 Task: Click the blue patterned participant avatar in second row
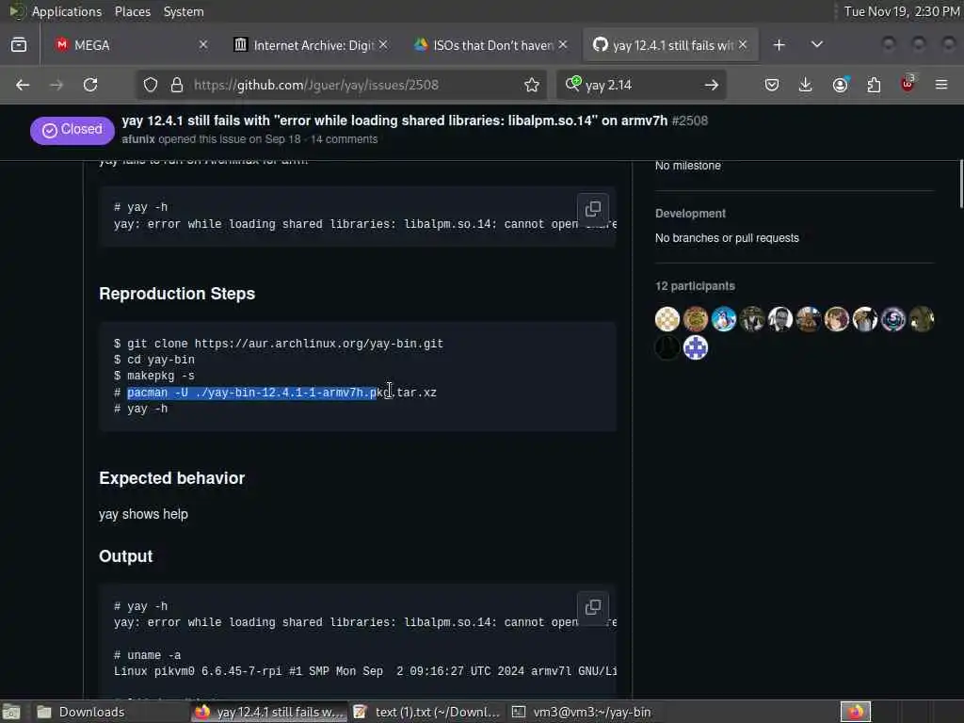[x=696, y=348]
